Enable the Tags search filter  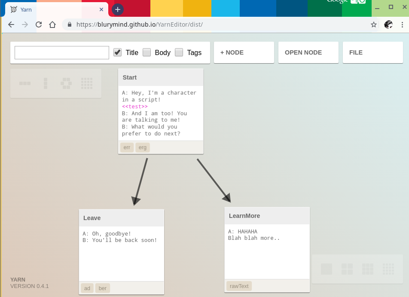tap(179, 52)
